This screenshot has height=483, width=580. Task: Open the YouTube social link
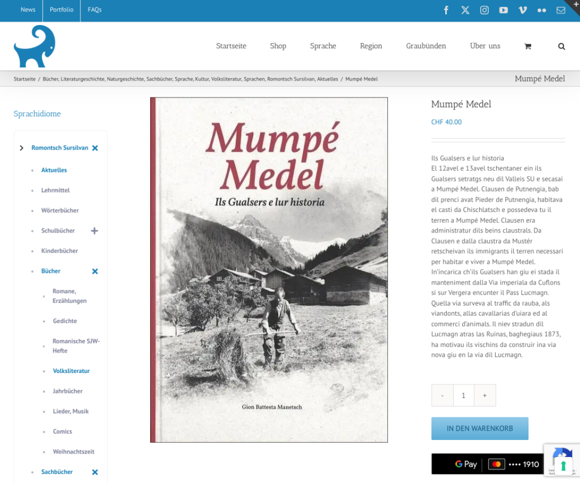tap(504, 10)
